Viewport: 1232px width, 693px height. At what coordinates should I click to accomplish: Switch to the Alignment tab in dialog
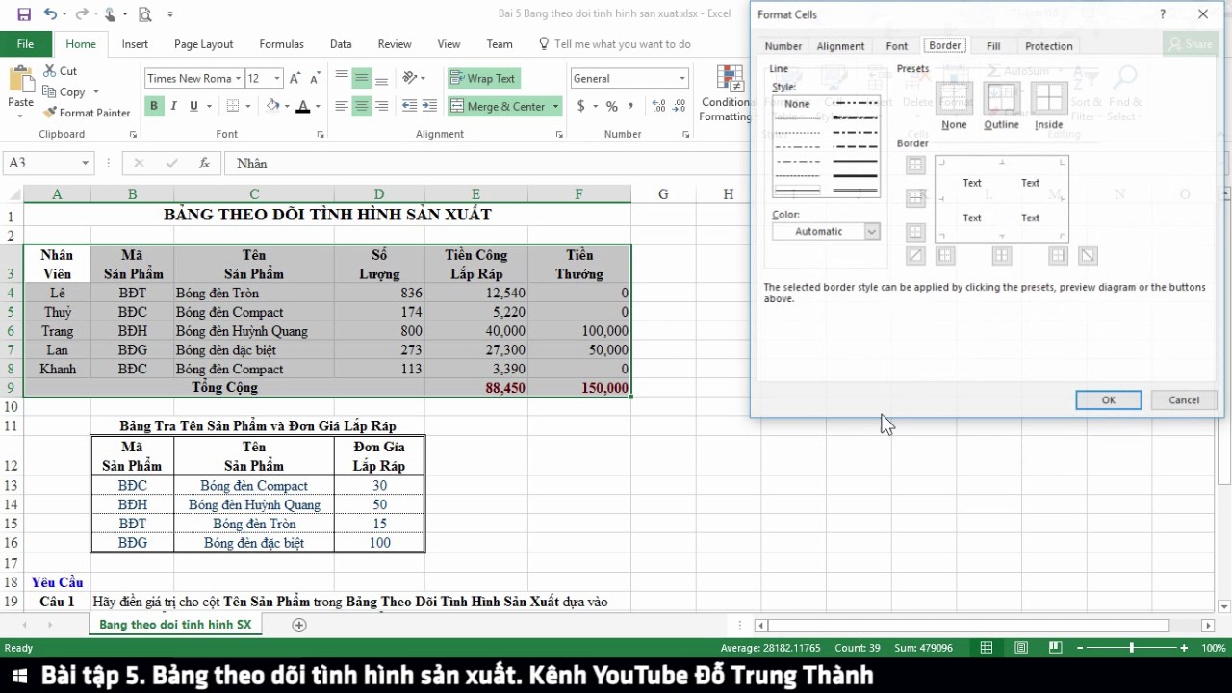click(x=840, y=46)
